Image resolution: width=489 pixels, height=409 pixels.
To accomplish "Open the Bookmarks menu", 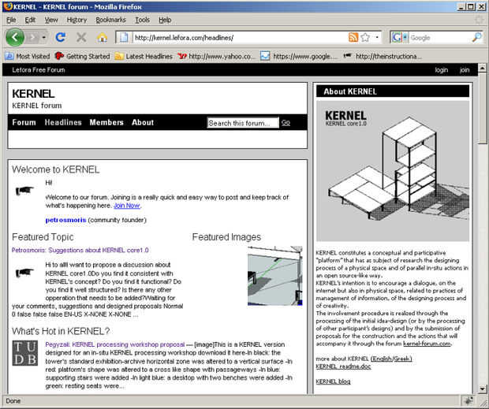I will pyautogui.click(x=110, y=20).
